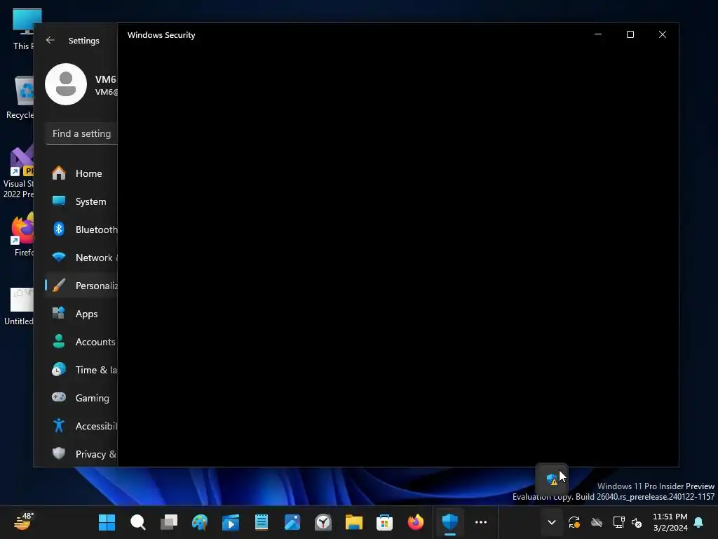Open Notepad from the taskbar
Viewport: 718px width, 539px height.
[x=262, y=522]
